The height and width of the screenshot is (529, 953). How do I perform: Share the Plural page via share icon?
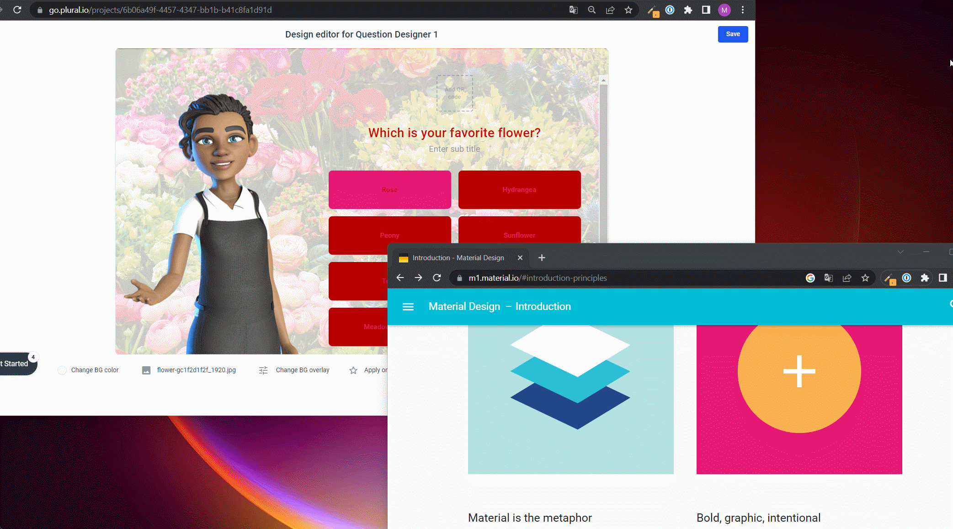pyautogui.click(x=610, y=10)
